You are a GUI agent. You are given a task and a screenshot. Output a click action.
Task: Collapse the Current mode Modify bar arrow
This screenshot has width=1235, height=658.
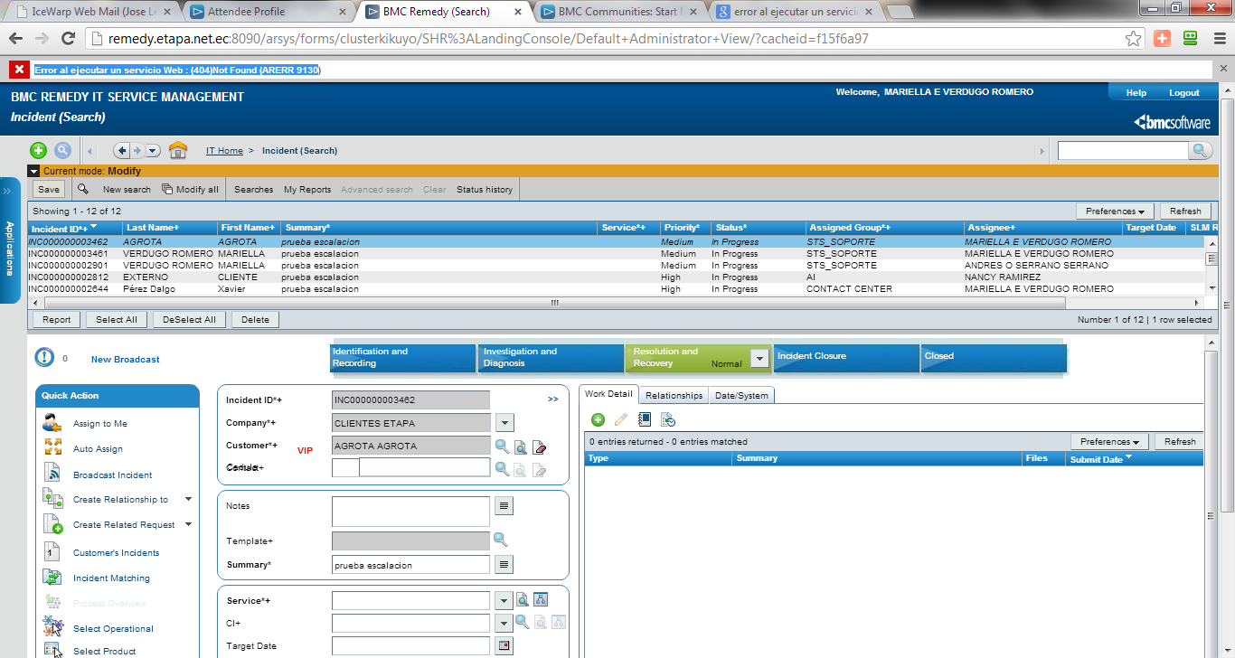34,171
